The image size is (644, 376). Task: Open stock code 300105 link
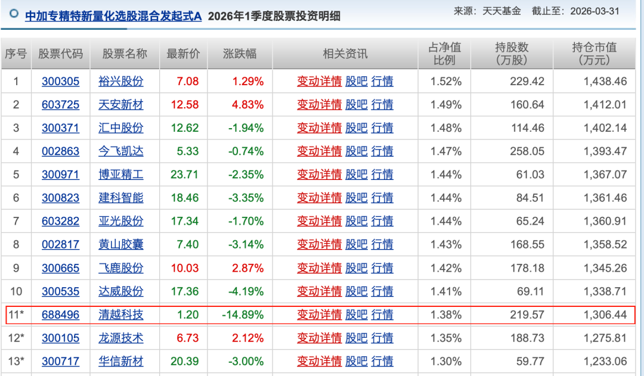coord(60,338)
